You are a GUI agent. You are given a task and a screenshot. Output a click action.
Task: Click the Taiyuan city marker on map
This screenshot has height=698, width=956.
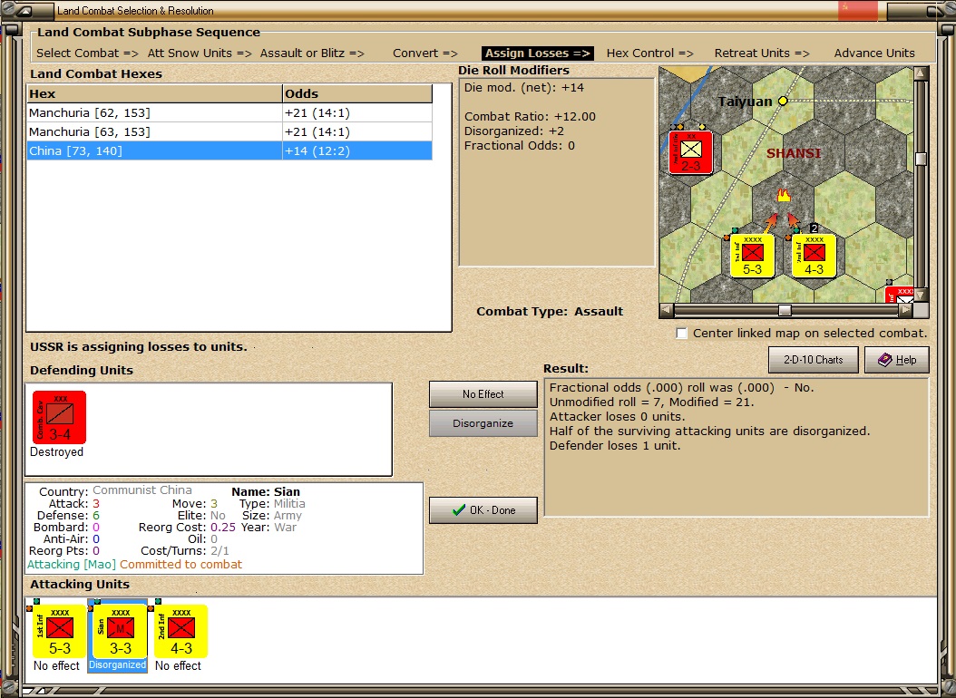click(783, 101)
